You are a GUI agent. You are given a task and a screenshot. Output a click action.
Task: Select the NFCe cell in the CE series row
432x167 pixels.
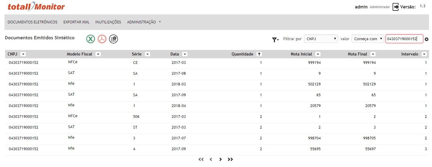click(x=73, y=62)
